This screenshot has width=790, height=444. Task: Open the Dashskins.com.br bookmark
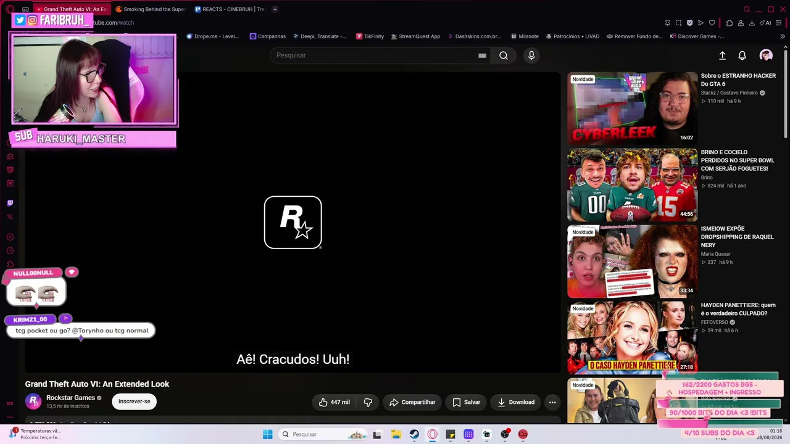pos(474,36)
